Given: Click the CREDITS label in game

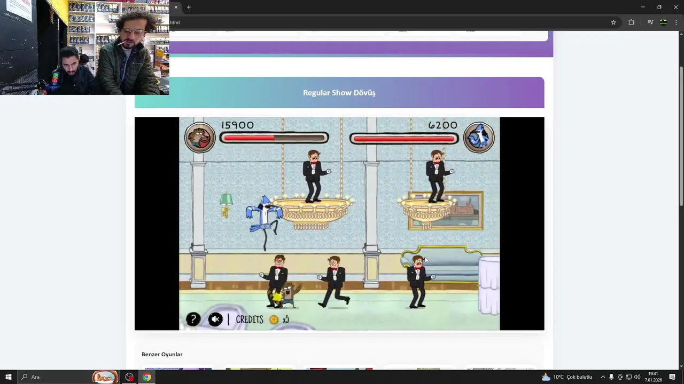Looking at the screenshot, I should pos(250,319).
